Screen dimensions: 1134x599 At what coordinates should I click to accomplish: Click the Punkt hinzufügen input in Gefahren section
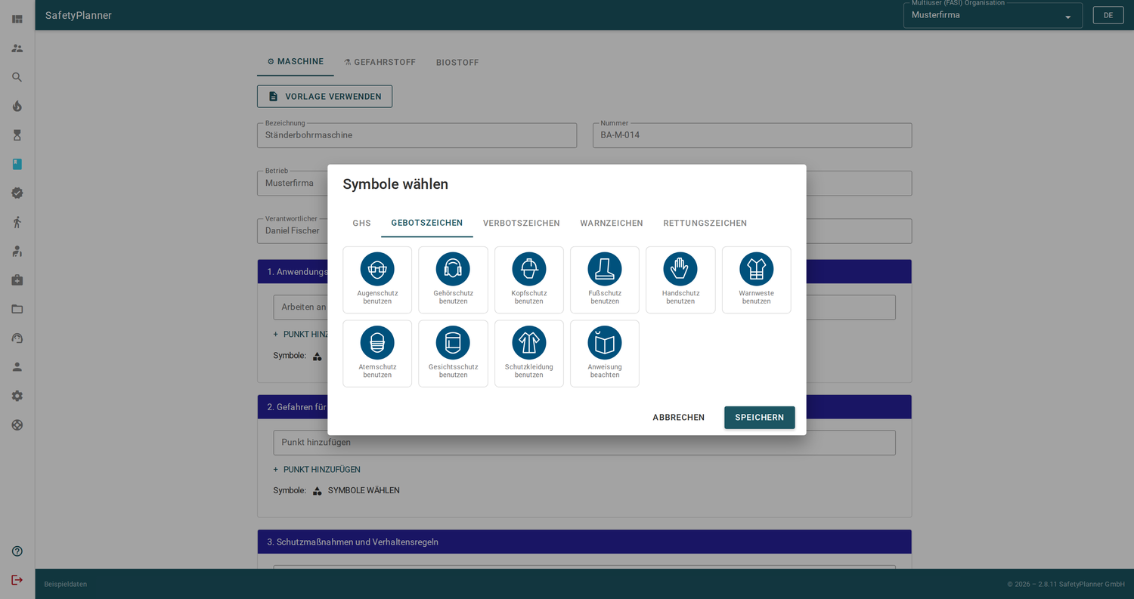584,443
